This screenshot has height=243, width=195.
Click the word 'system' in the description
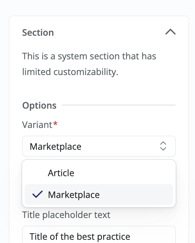click(x=72, y=56)
